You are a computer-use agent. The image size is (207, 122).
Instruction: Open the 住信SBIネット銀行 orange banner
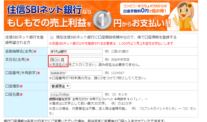101,16
